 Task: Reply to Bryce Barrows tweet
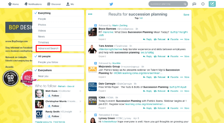click(148, 39)
